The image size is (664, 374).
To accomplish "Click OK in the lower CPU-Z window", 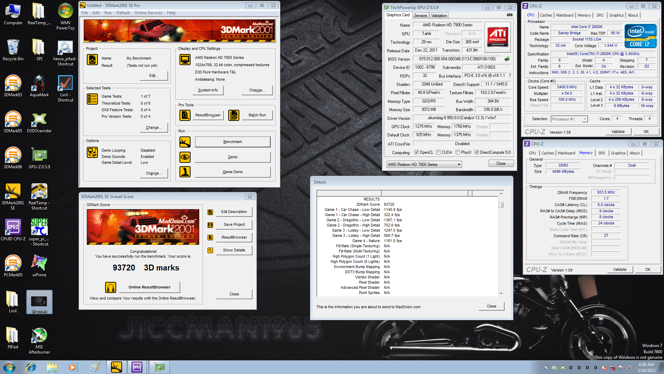I will click(x=648, y=269).
